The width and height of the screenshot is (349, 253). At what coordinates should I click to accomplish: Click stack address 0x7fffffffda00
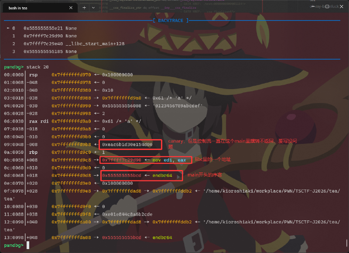click(71, 222)
